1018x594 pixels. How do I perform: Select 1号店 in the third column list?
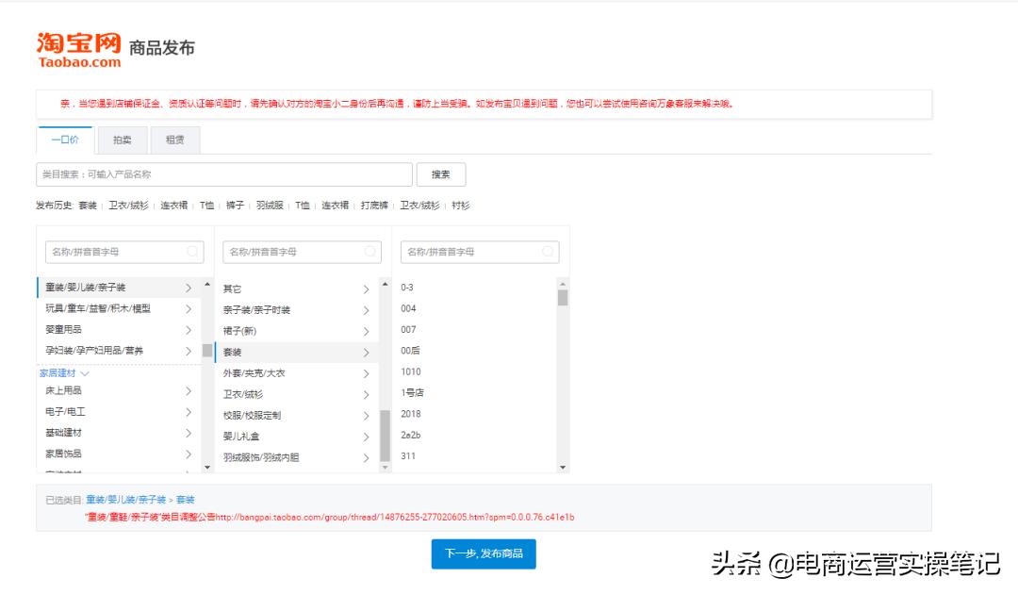tap(414, 392)
